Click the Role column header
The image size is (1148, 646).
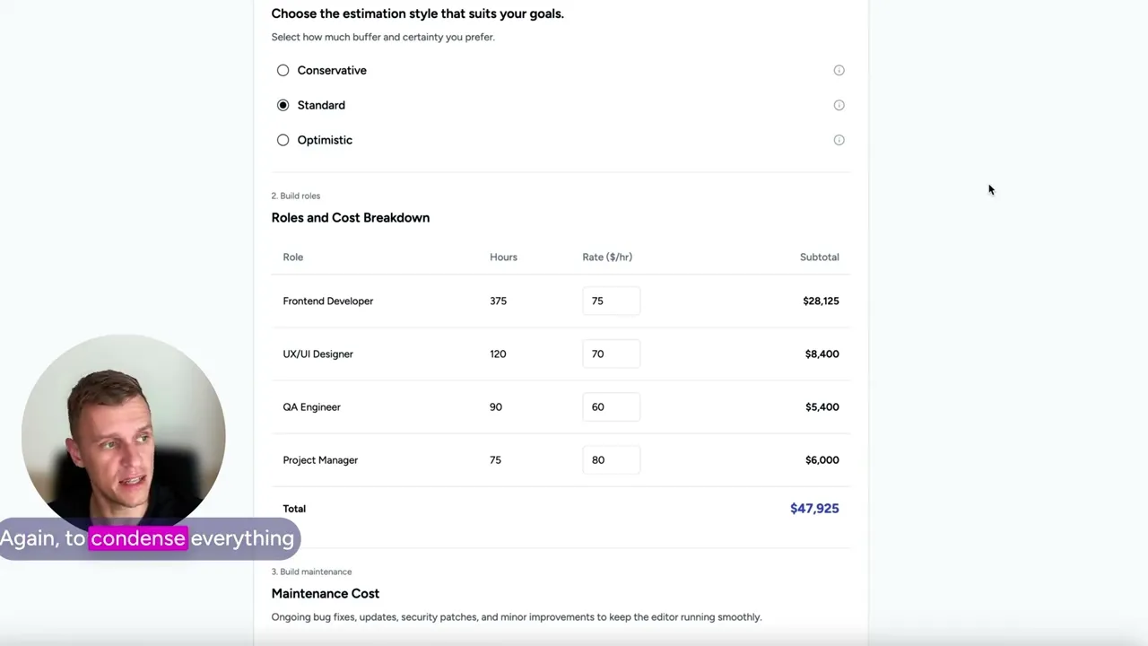pos(293,257)
